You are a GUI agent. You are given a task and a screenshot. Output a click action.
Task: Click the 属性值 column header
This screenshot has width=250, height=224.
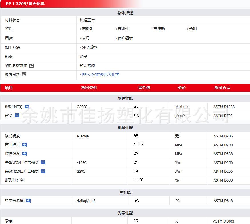[x=144, y=88]
